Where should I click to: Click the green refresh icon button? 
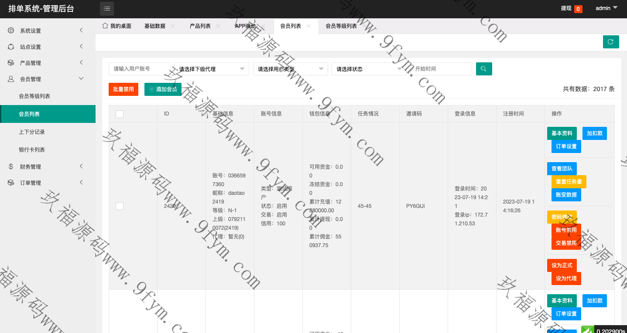point(610,42)
